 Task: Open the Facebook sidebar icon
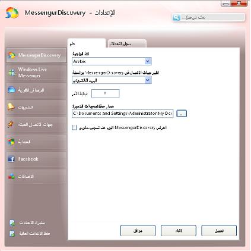(11, 159)
